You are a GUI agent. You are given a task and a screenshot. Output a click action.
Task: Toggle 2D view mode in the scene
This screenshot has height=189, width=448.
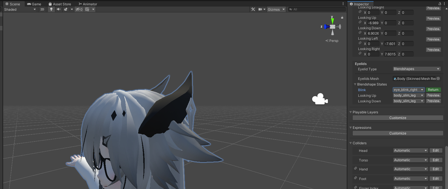[x=42, y=9]
